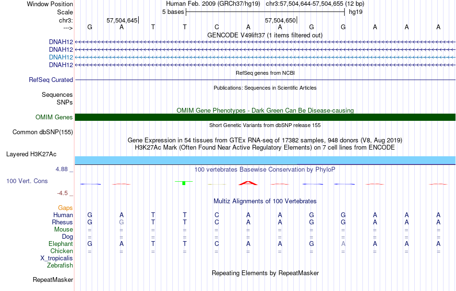The width and height of the screenshot is (456, 291).
Task: Click the SNPs track label
Action: (65, 102)
